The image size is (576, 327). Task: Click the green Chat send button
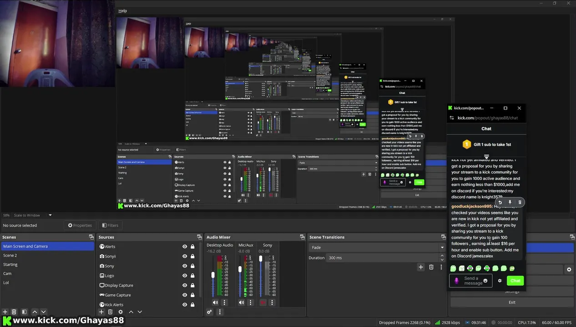click(515, 281)
